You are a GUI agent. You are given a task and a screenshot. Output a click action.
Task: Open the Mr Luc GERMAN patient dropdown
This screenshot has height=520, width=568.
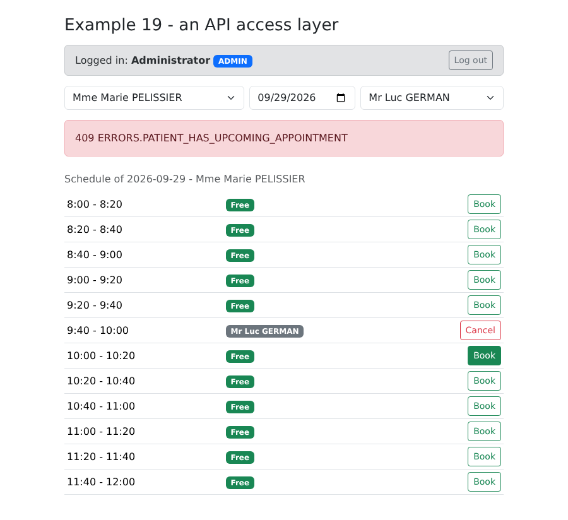(432, 98)
